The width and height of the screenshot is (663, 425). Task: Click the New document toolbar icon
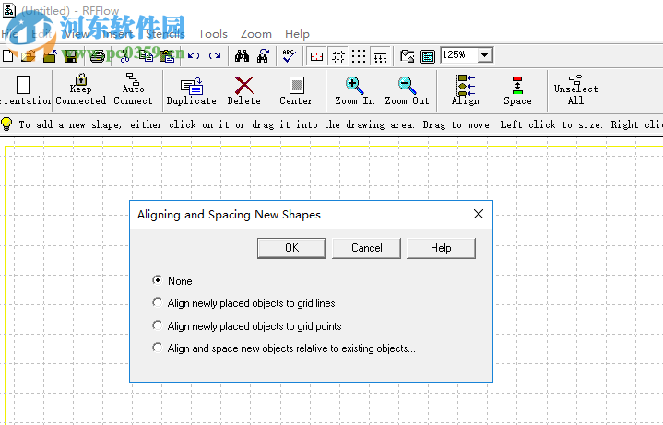click(x=7, y=56)
